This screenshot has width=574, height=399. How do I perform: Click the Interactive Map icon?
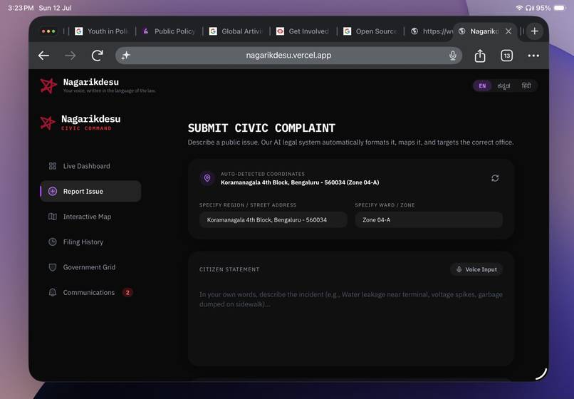pyautogui.click(x=53, y=217)
